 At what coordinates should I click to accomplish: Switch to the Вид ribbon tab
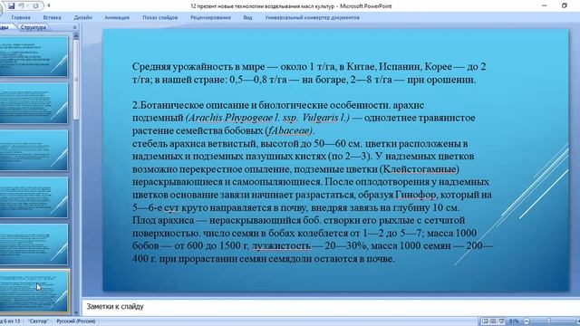pos(247,17)
